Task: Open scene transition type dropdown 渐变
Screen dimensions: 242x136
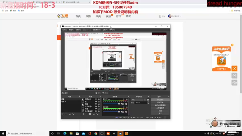Action: pyautogui.click(x=139, y=100)
